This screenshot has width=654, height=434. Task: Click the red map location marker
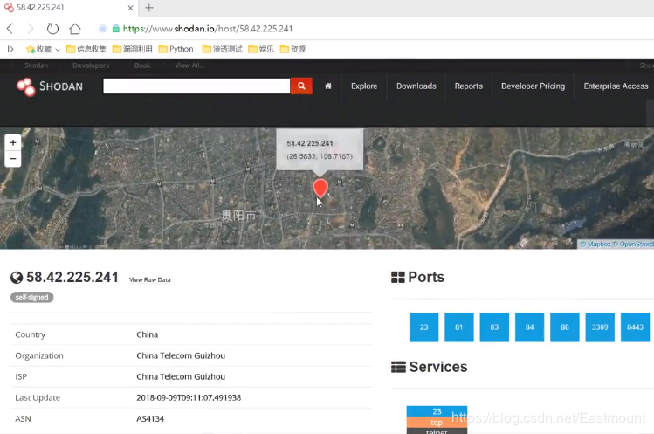[320, 188]
